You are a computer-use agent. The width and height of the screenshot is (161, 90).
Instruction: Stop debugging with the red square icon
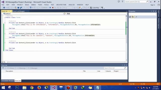53,8
